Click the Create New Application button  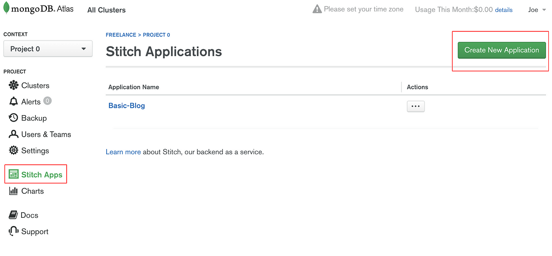(501, 50)
